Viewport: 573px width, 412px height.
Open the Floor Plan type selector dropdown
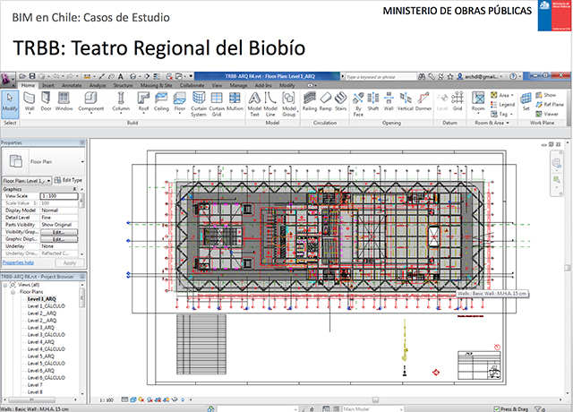(81, 162)
